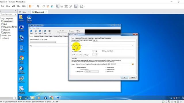Select the Recycle Bin desktop icon
This screenshot has height=103, width=184.
pyautogui.click(x=22, y=49)
